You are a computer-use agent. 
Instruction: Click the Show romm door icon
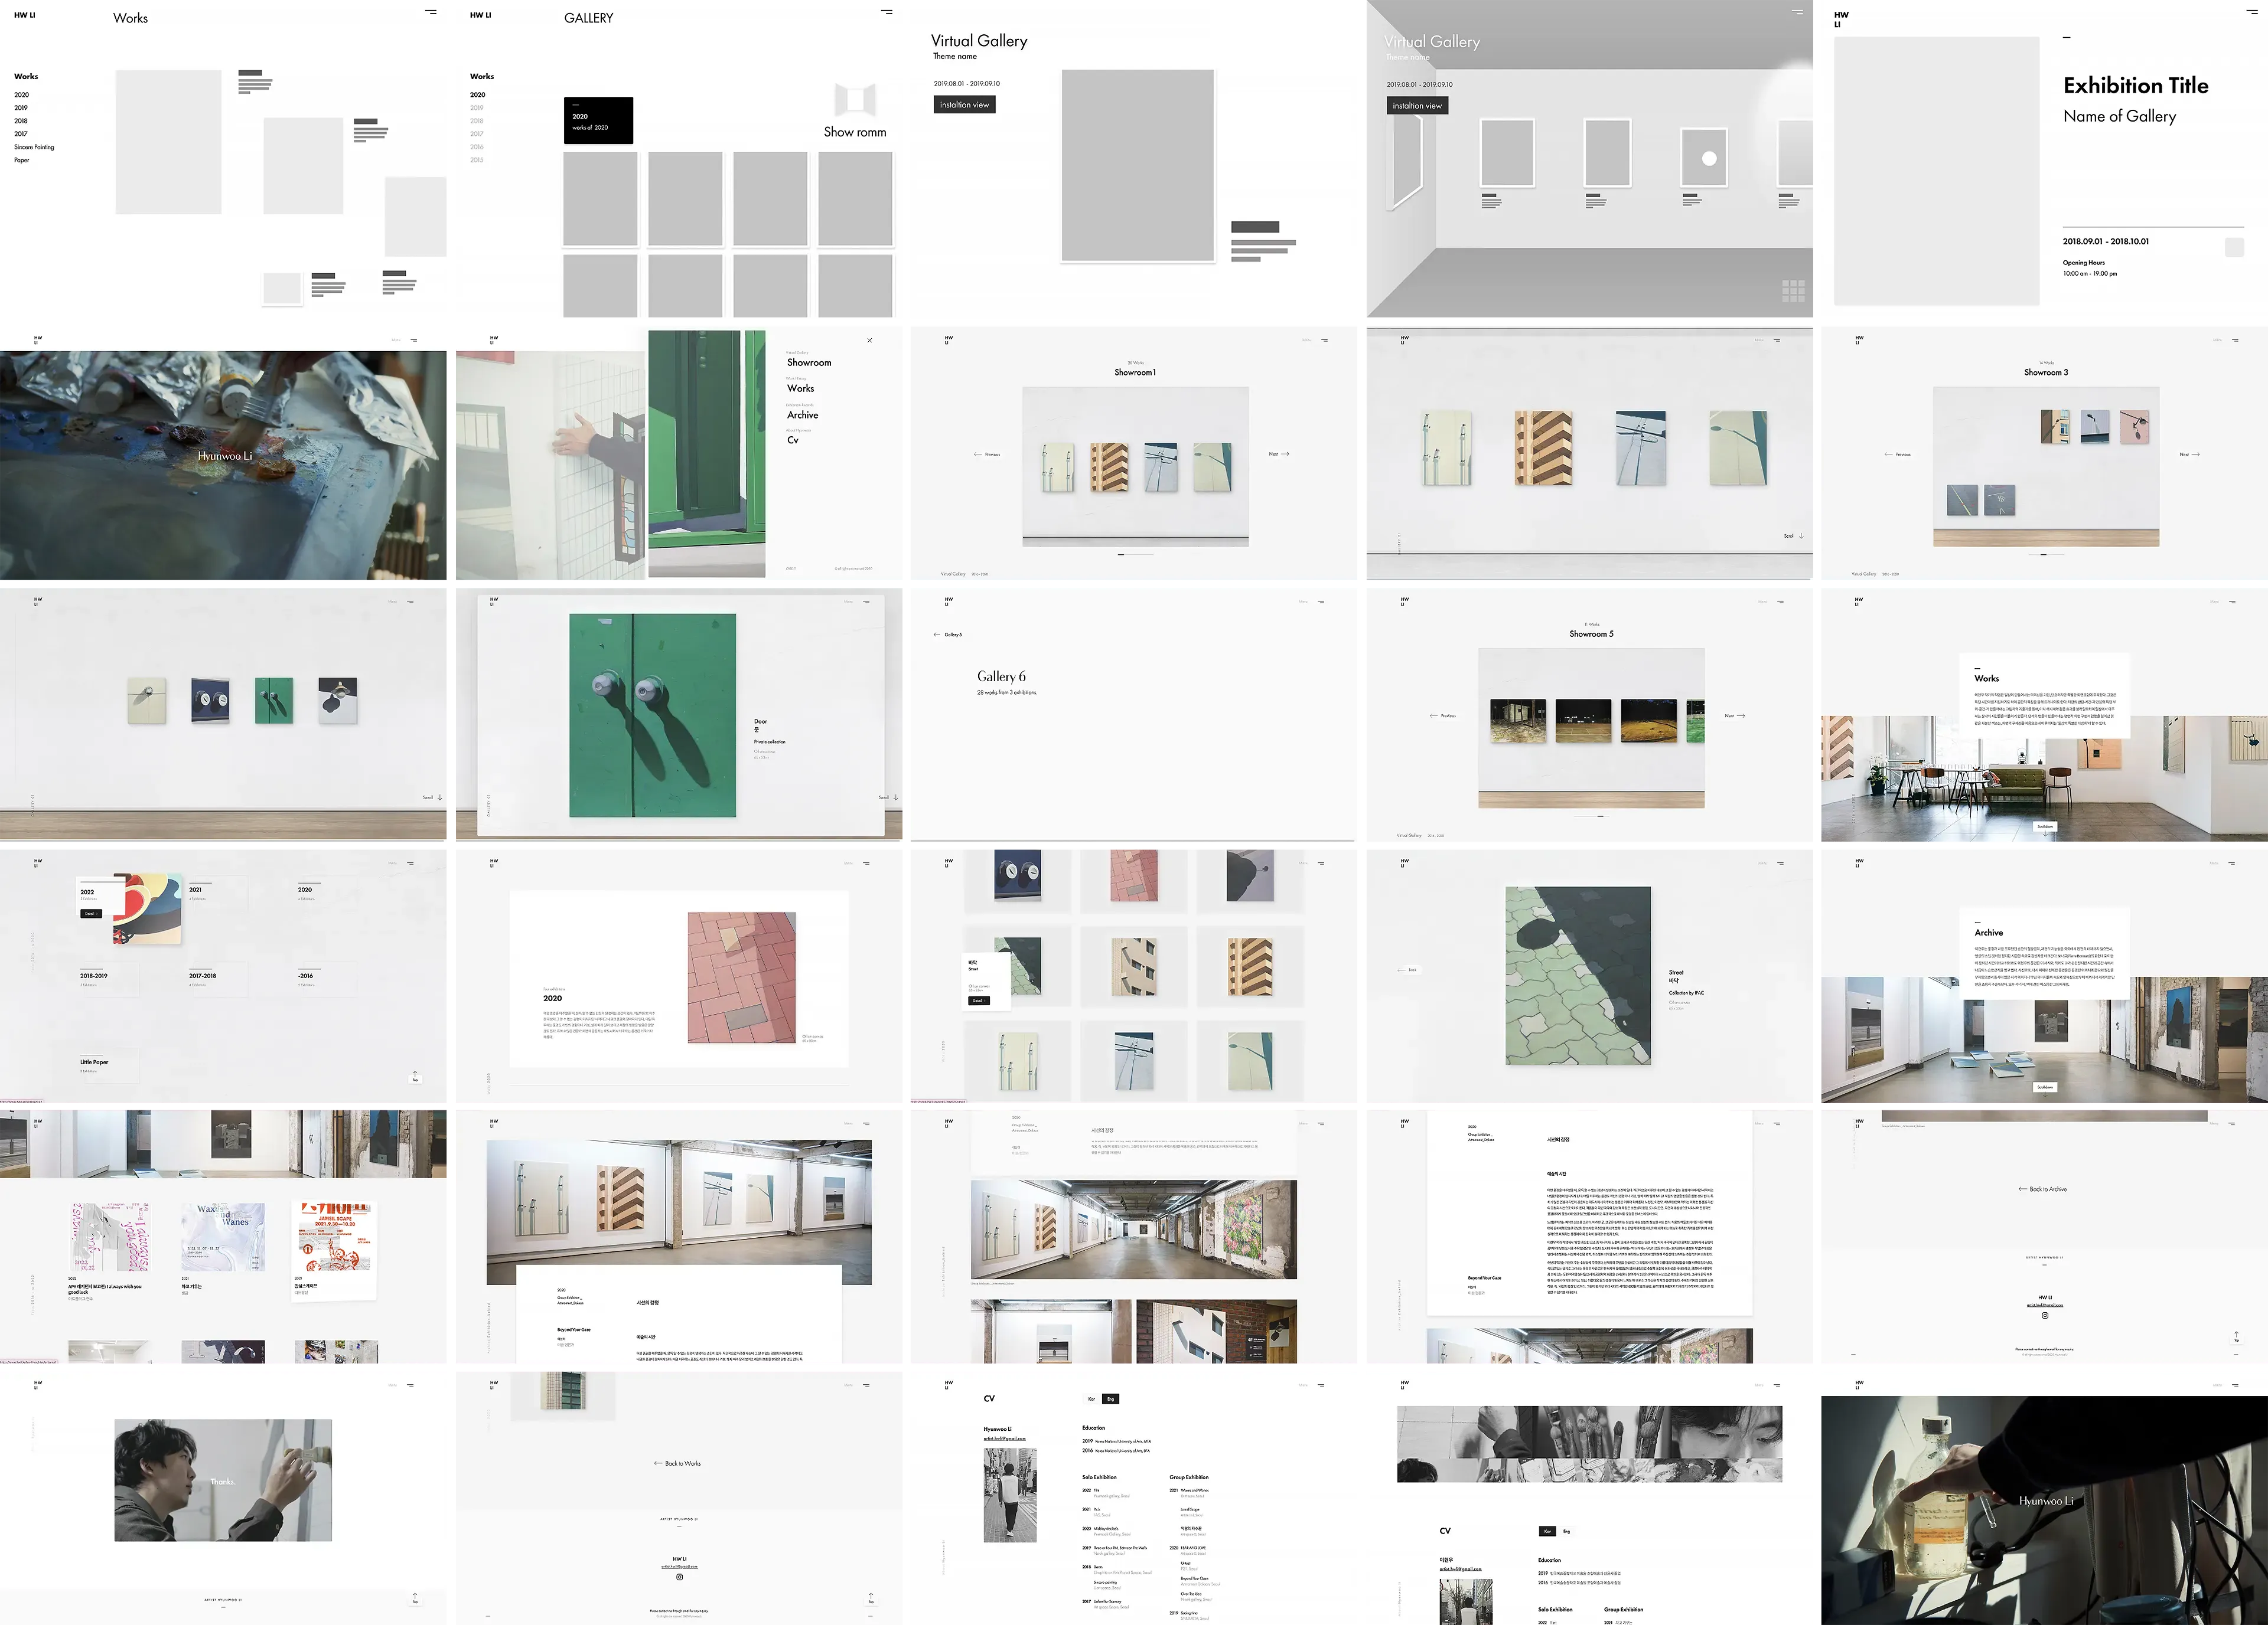coord(855,100)
